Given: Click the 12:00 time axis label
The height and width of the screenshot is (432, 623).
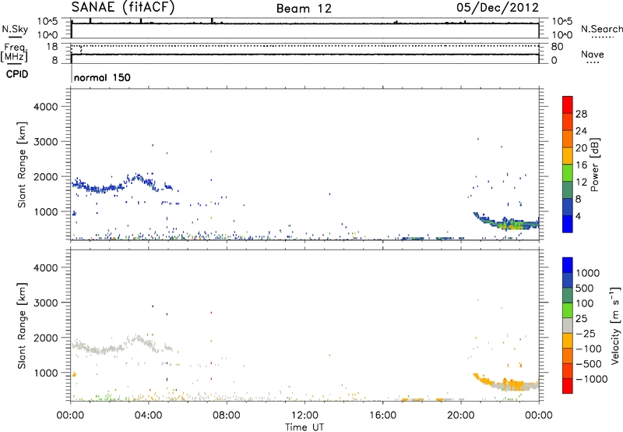Looking at the screenshot, I should click(304, 416).
